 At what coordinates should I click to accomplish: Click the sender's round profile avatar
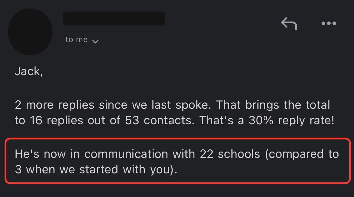click(30, 32)
